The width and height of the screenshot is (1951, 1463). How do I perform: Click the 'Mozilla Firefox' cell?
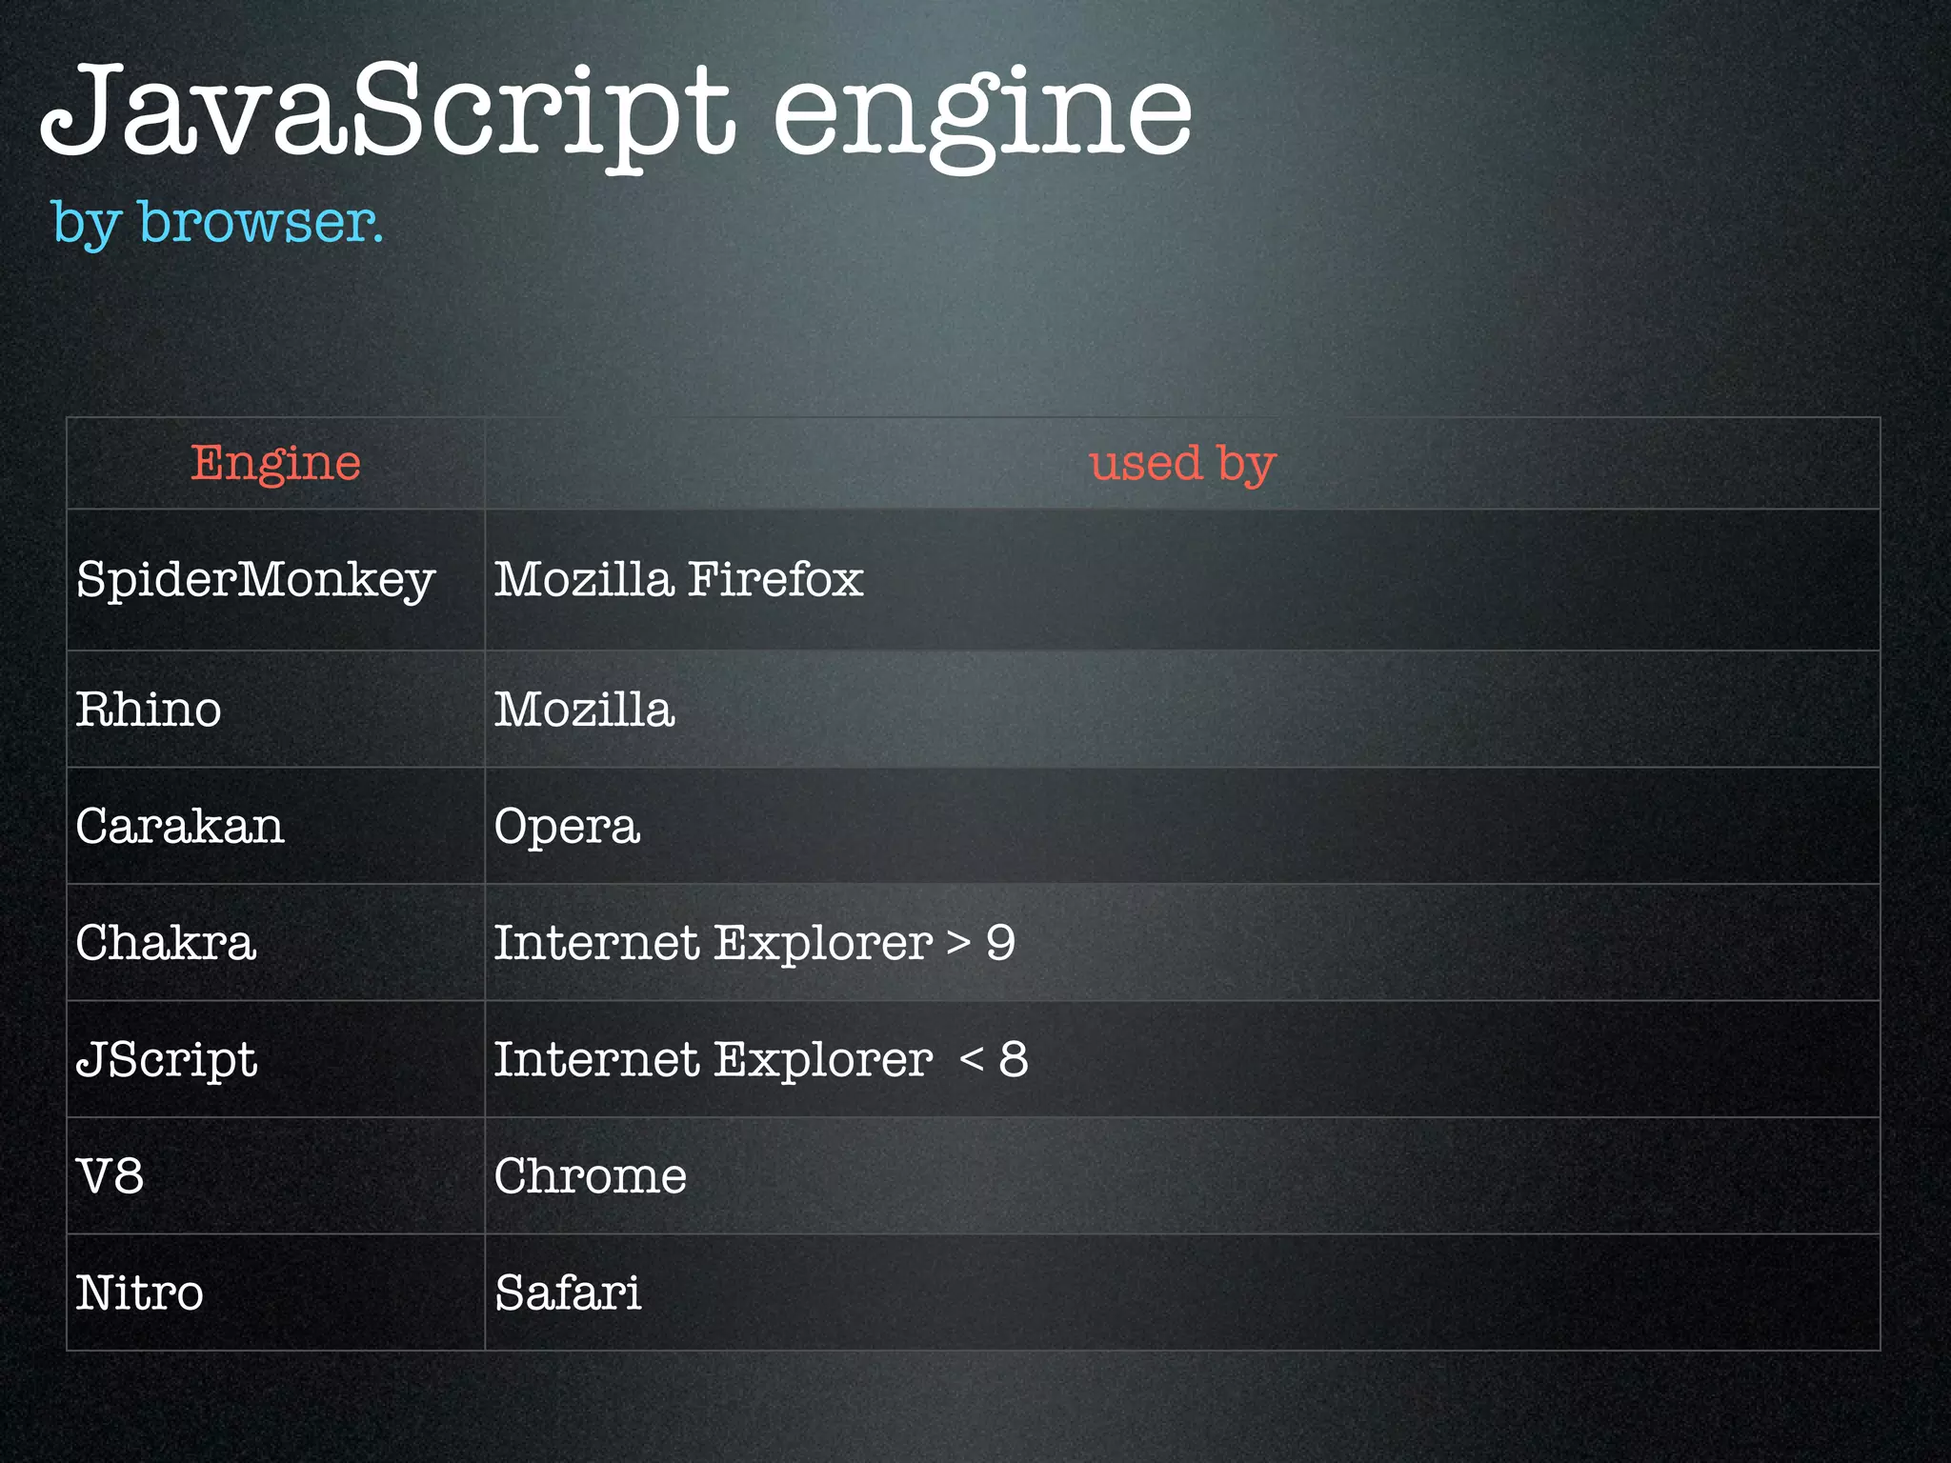pos(1182,580)
